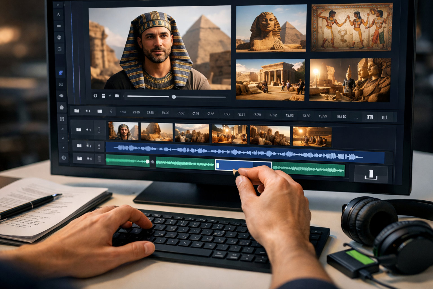
Task: Open the folder icon in the timeline toolbar
Action: (76, 111)
